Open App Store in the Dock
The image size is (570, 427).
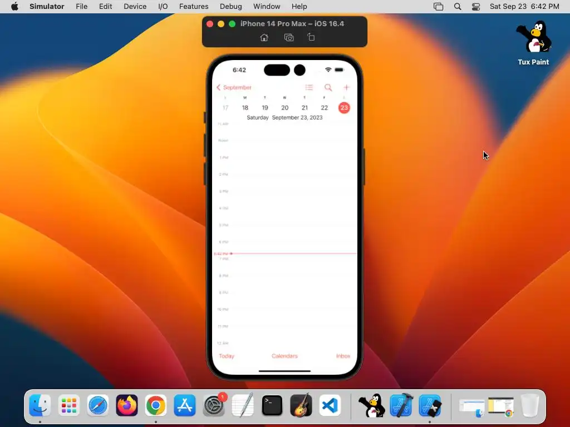click(x=185, y=405)
